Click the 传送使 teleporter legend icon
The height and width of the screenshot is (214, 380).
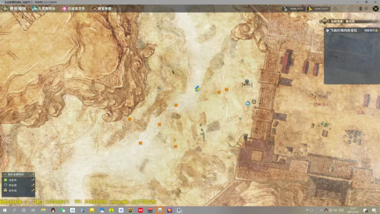pos(5,185)
